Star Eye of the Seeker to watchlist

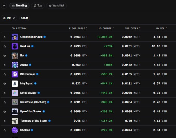pos(5,112)
